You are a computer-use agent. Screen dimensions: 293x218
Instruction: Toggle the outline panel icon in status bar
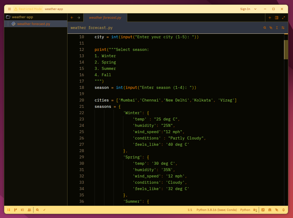tap(22, 210)
